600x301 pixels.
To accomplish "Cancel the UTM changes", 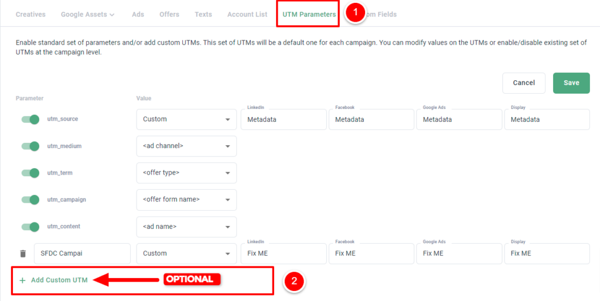I will 524,83.
